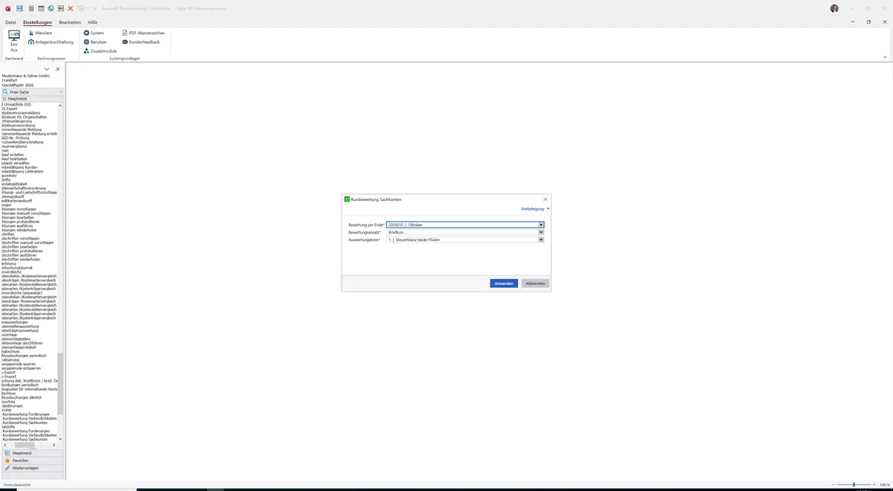This screenshot has height=491, width=893.
Task: Open the user profile avatar
Action: click(834, 8)
